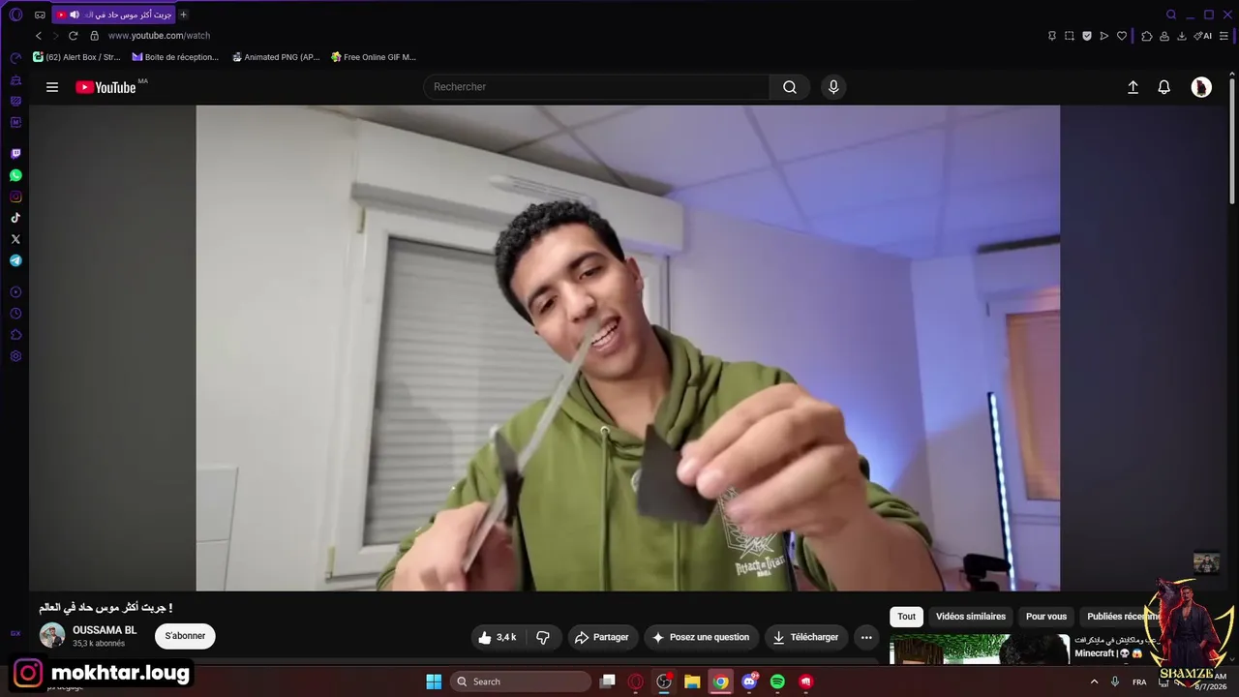This screenshot has height=697, width=1239.
Task: Open Opera easy setup sliders icon
Action: pos(1224,36)
